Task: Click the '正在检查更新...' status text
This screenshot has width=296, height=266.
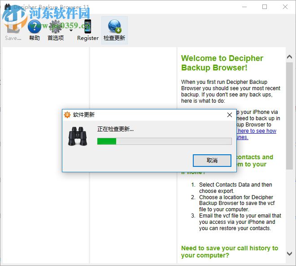Action: point(115,129)
